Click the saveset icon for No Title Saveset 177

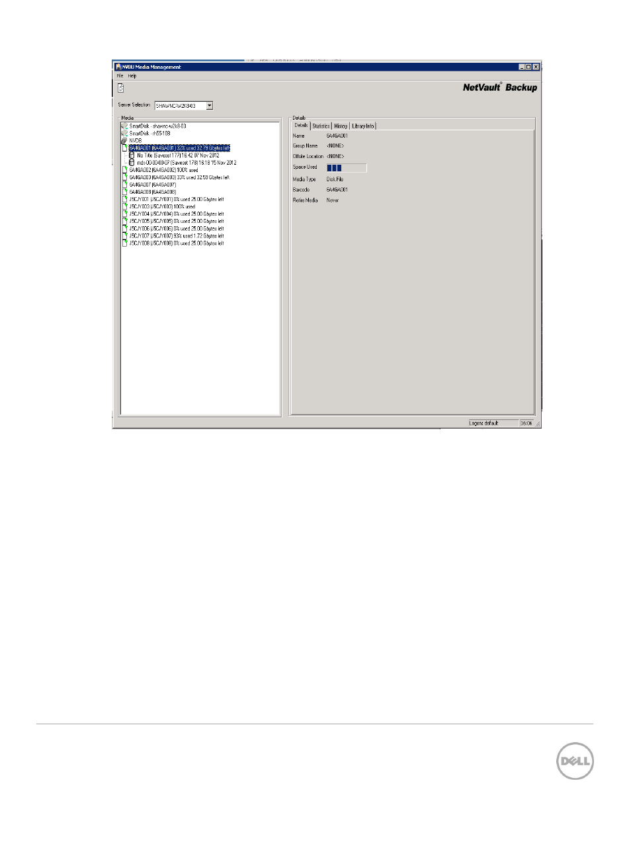point(132,155)
